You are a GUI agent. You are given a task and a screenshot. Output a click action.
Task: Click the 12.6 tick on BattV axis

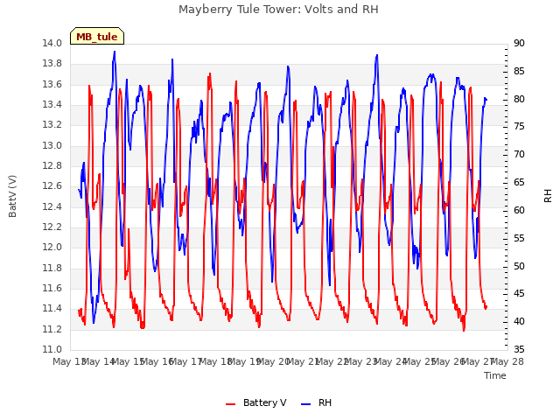click(x=52, y=186)
